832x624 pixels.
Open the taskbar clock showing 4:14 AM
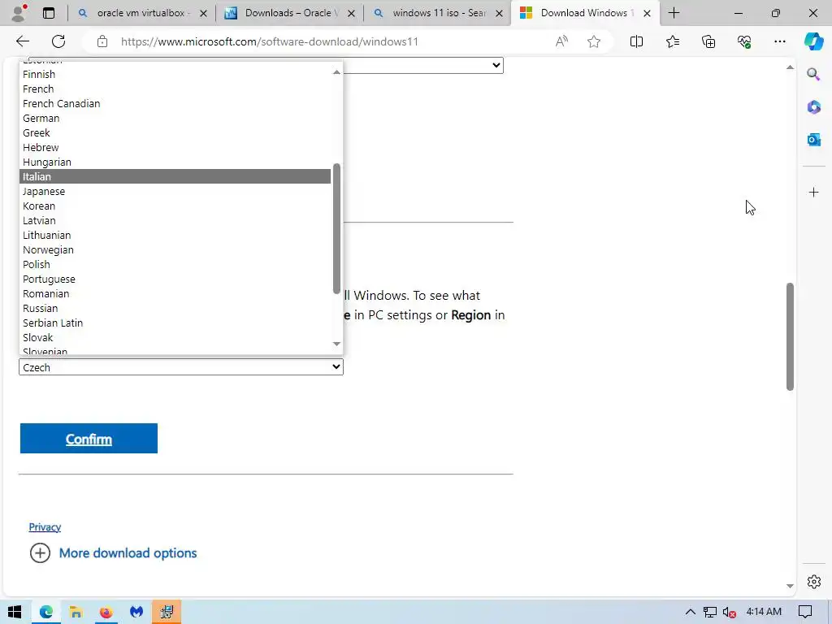(764, 612)
